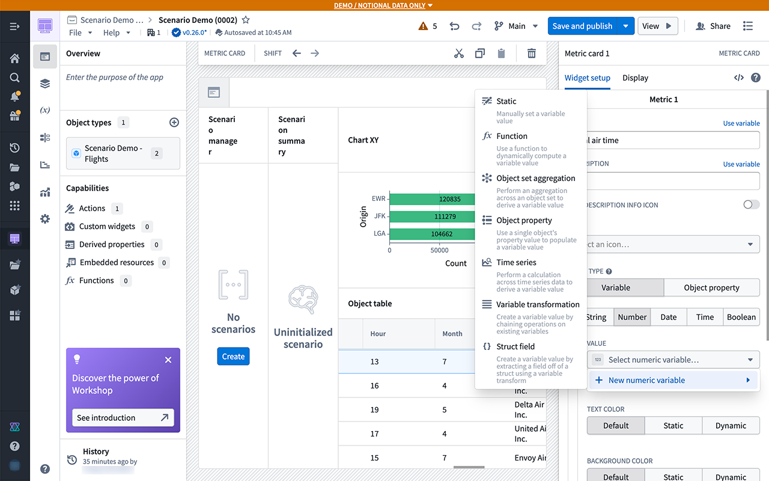Shift widget left with arrow icon

(297, 54)
